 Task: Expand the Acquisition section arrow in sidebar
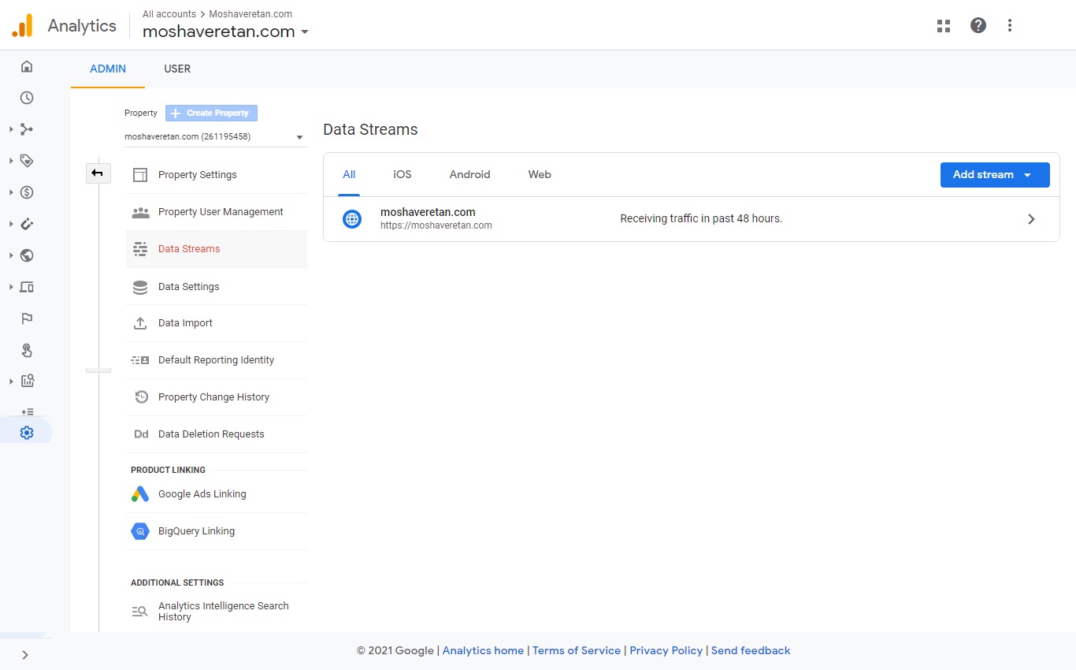click(x=11, y=129)
